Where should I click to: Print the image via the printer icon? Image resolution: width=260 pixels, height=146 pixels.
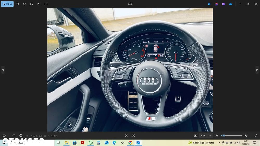(x=32, y=4)
